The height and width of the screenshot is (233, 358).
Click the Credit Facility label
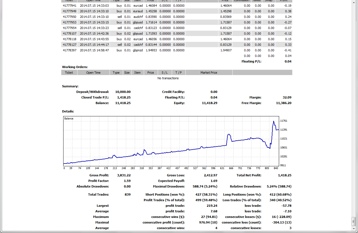pos(173,92)
